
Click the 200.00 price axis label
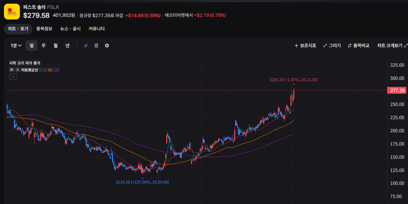(x=397, y=131)
